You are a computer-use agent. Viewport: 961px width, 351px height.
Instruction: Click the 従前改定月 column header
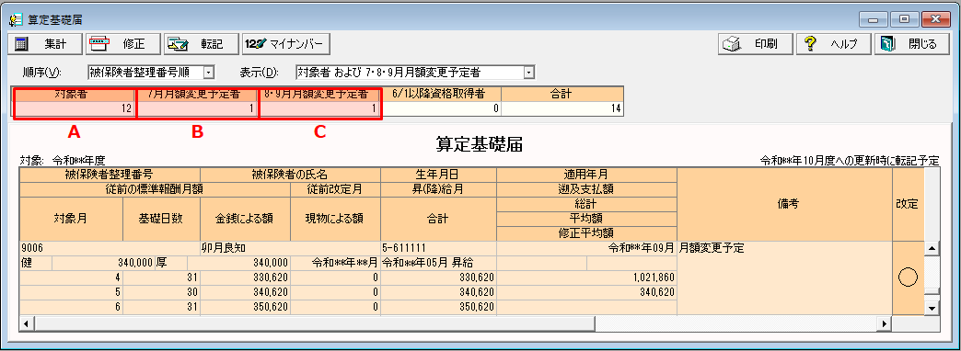point(335,189)
